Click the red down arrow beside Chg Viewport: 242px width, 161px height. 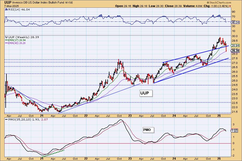tap(230, 6)
